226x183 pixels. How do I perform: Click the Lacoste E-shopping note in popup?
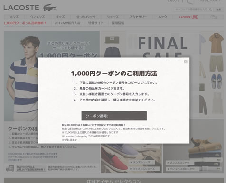[86, 136]
